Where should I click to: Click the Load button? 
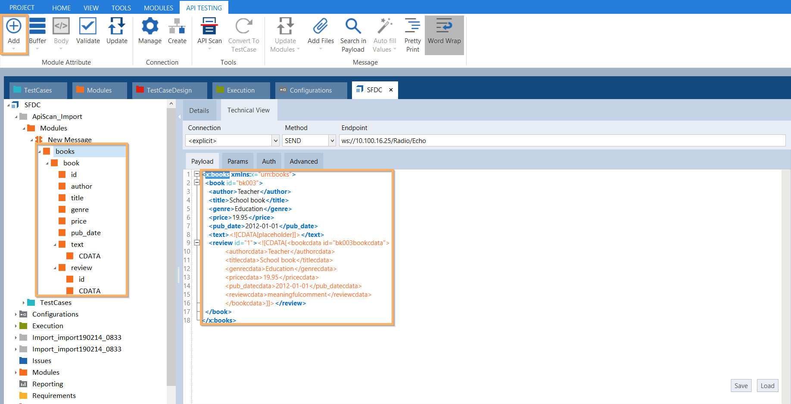click(x=767, y=386)
